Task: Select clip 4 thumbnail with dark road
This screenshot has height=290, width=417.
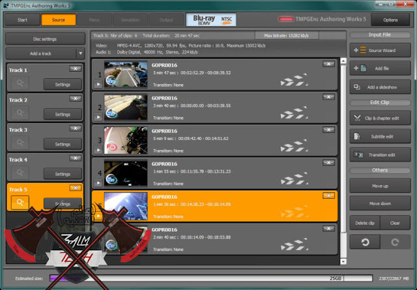Action: (126, 173)
